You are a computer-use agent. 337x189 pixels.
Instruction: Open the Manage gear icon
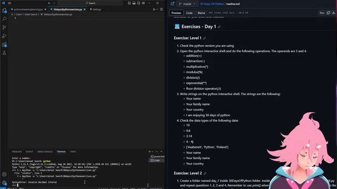pyautogui.click(x=4, y=183)
